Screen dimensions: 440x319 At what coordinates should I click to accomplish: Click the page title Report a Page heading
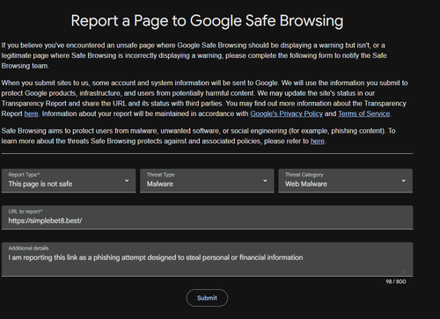click(207, 21)
